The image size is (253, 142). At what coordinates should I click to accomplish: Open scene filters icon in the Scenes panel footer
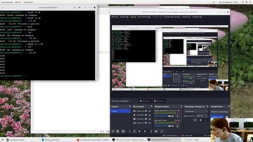(123, 131)
